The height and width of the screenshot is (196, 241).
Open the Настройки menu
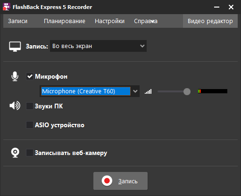109,21
